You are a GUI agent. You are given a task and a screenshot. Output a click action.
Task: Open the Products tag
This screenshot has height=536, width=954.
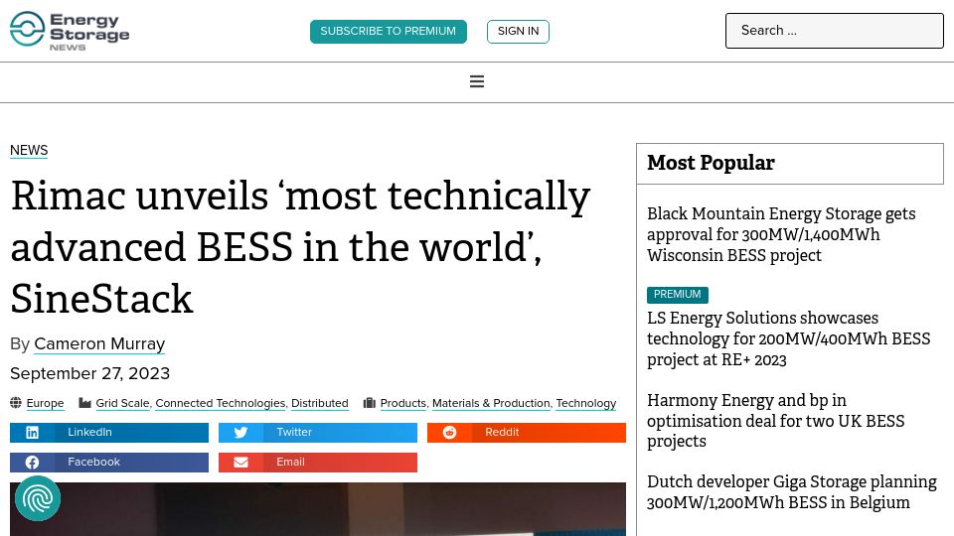402,403
